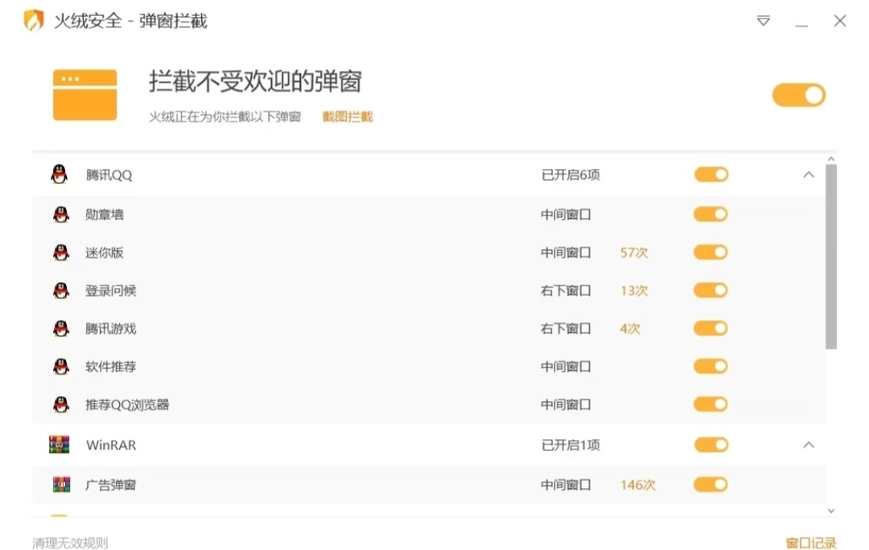The height and width of the screenshot is (550, 869).
Task: Click the penguin icon in the 勋章墙 row
Action: [61, 215]
